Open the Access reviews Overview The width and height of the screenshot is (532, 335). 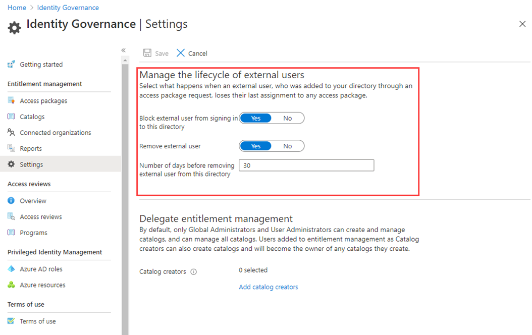coord(33,200)
